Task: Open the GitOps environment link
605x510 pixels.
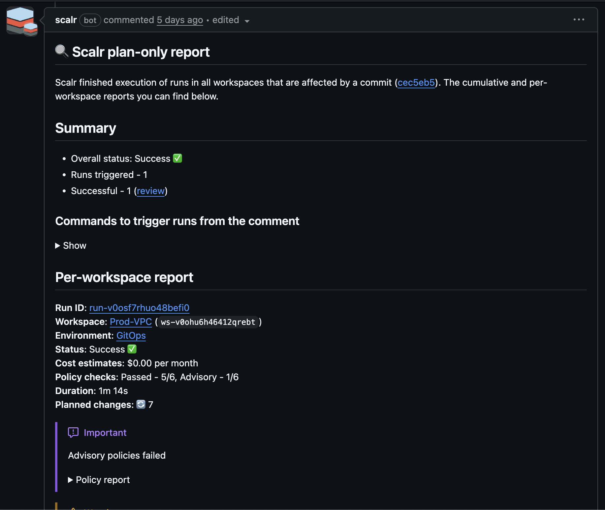Action: (x=131, y=335)
